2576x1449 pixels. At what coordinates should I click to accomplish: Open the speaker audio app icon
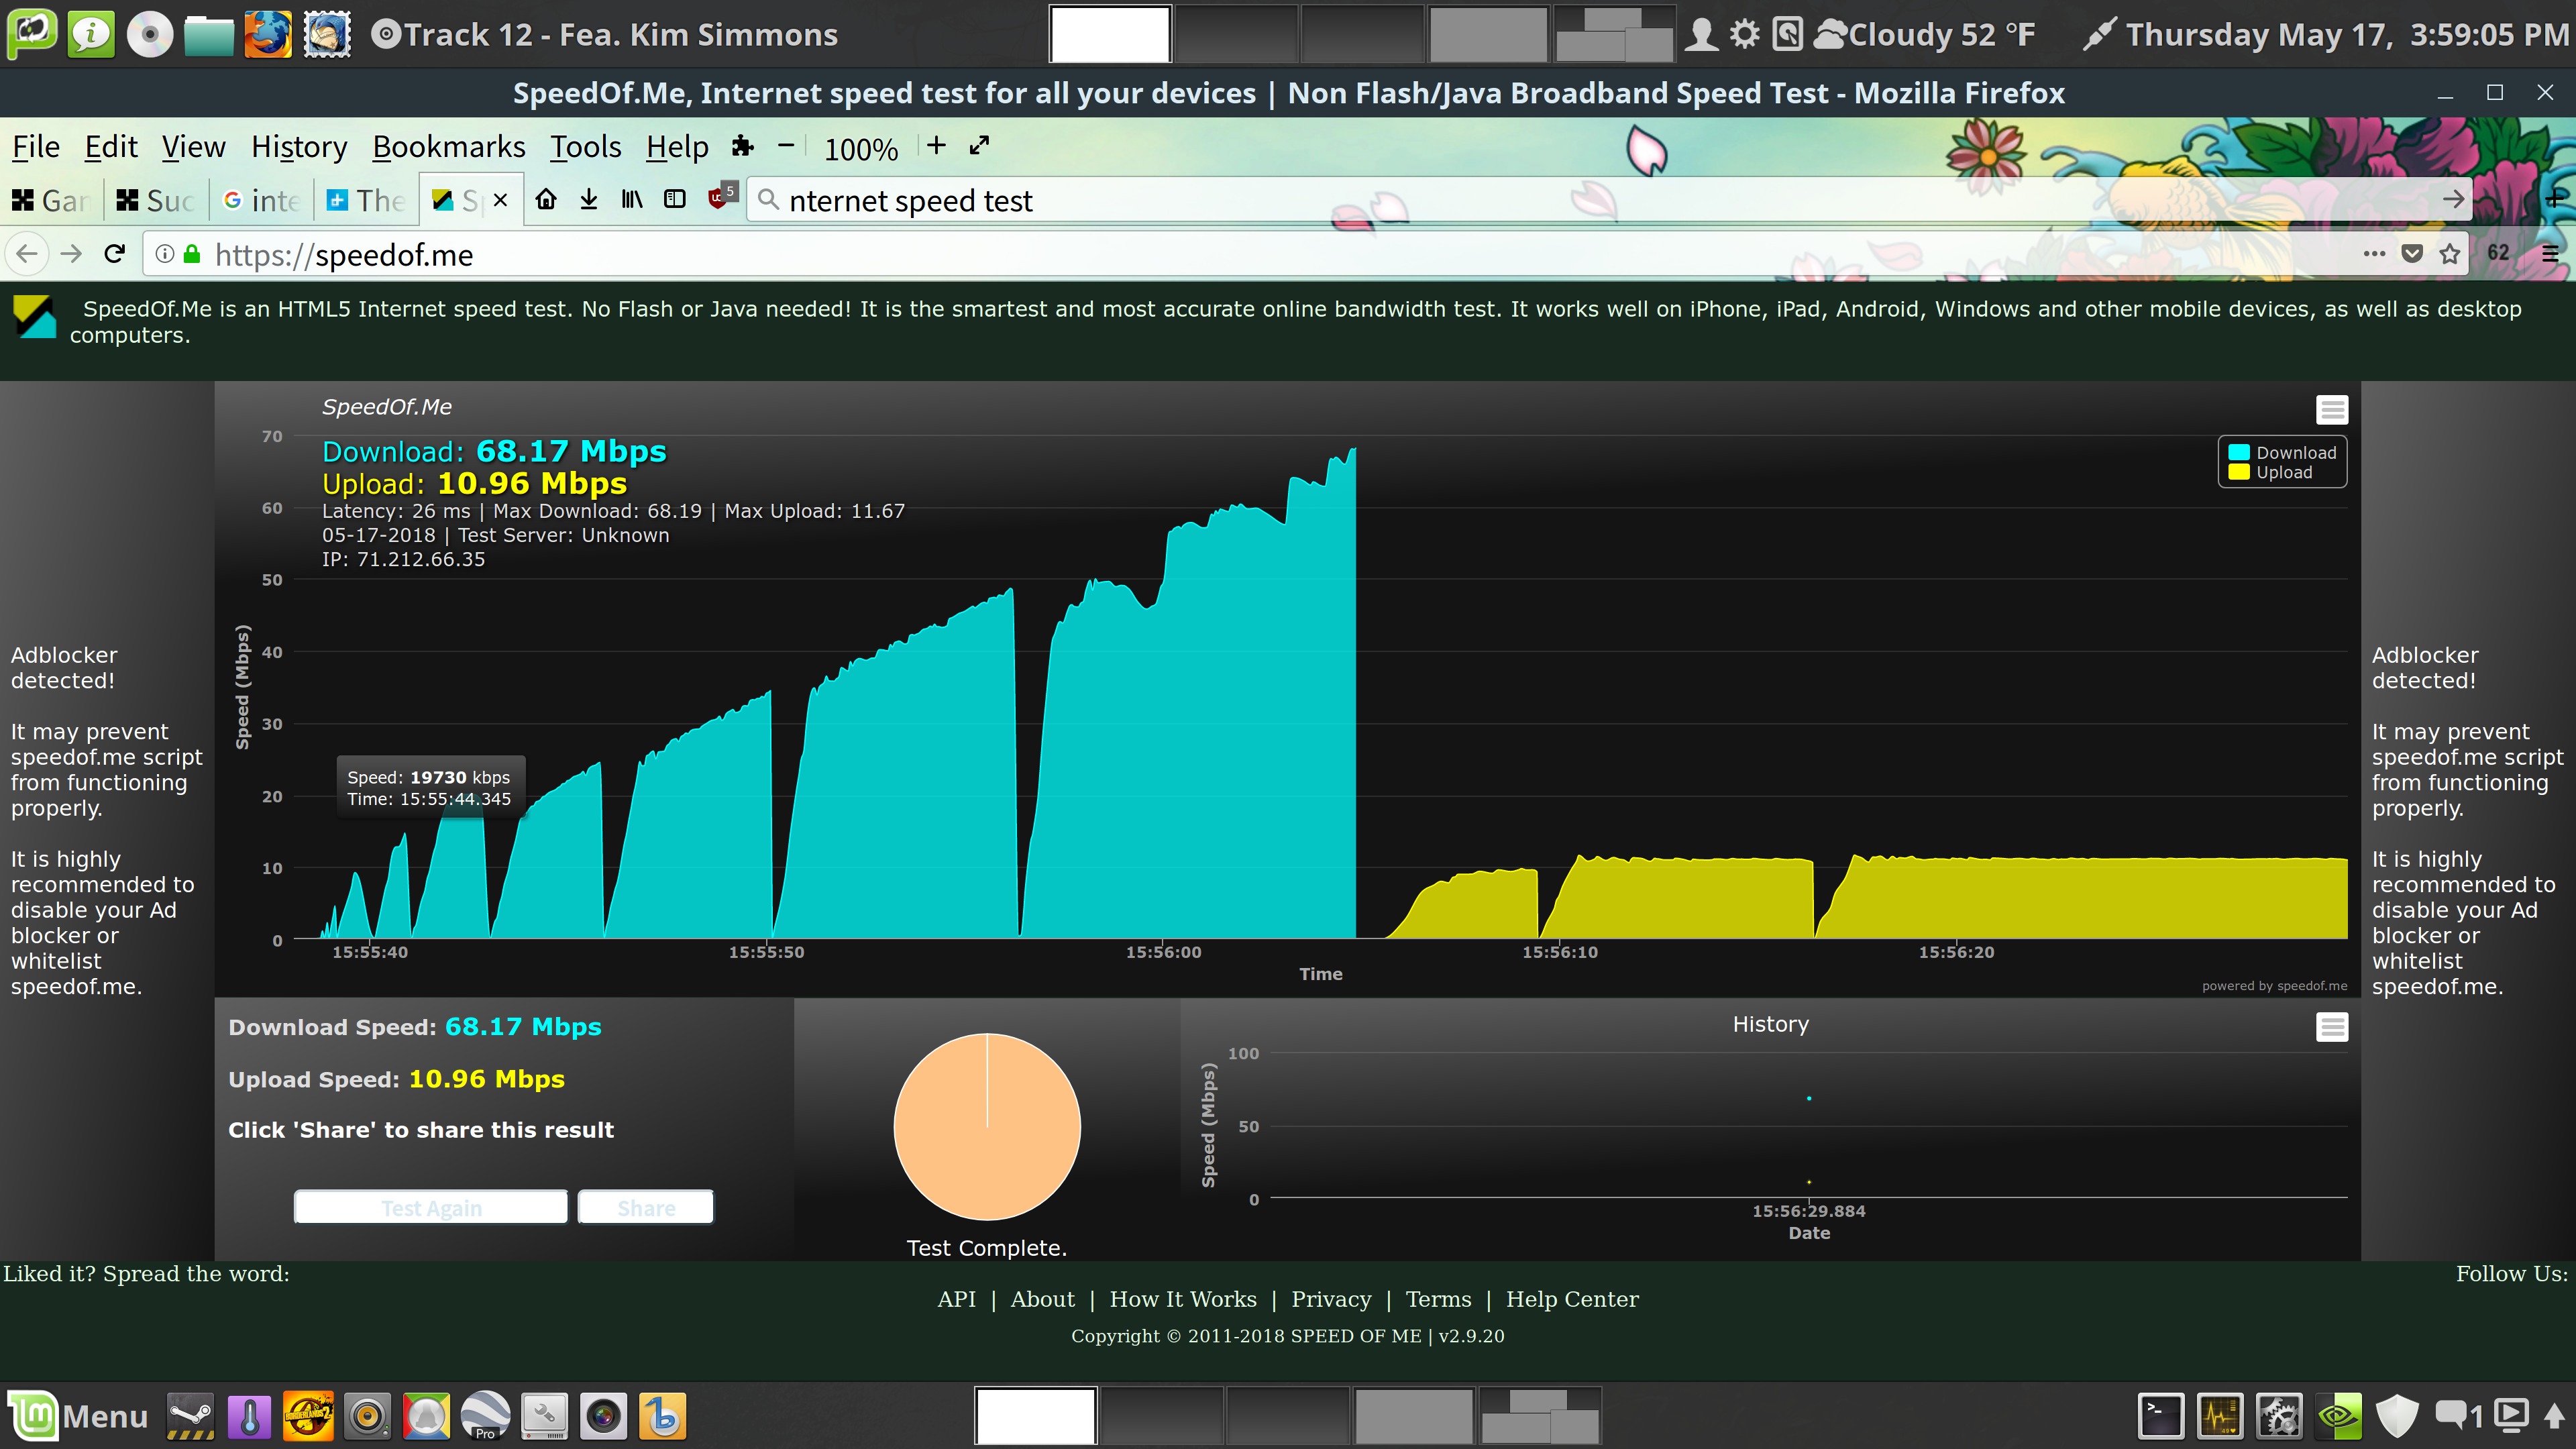click(x=367, y=1416)
